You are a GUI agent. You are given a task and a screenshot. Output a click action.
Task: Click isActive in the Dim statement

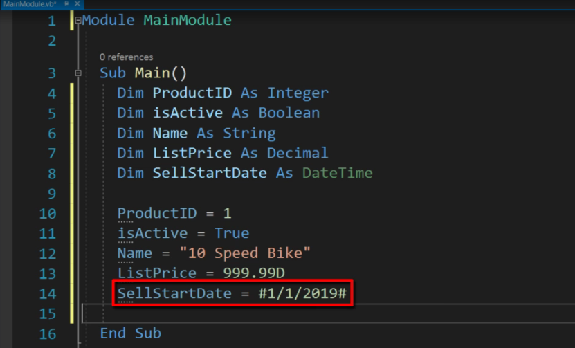[188, 113]
